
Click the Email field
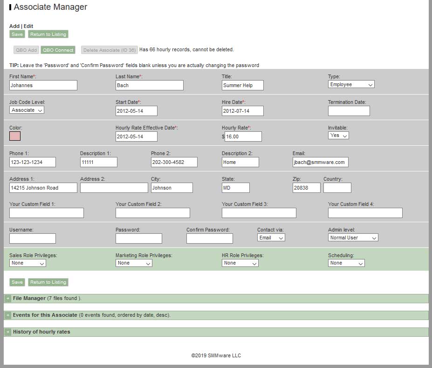pyautogui.click(x=321, y=162)
